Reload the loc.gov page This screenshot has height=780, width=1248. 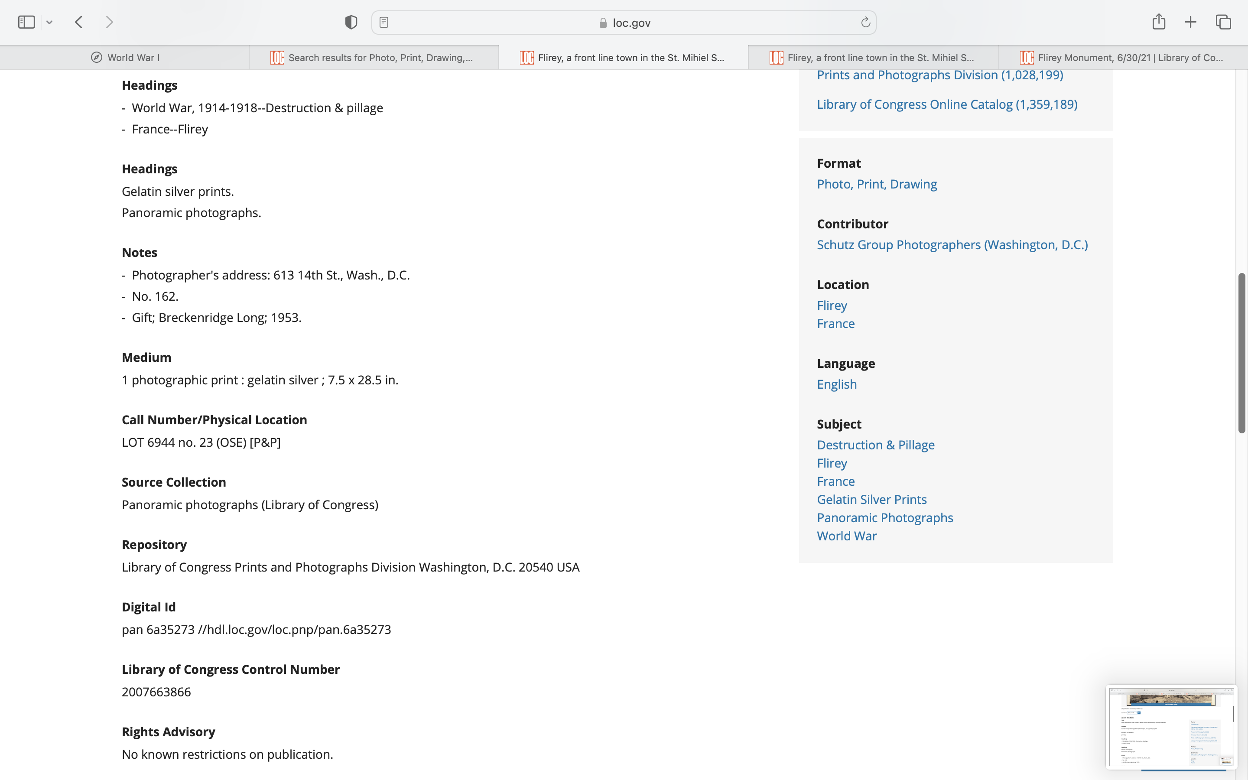pyautogui.click(x=865, y=22)
